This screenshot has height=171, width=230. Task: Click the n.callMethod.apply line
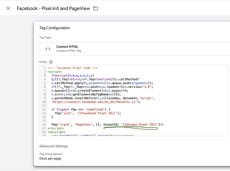point(102,83)
